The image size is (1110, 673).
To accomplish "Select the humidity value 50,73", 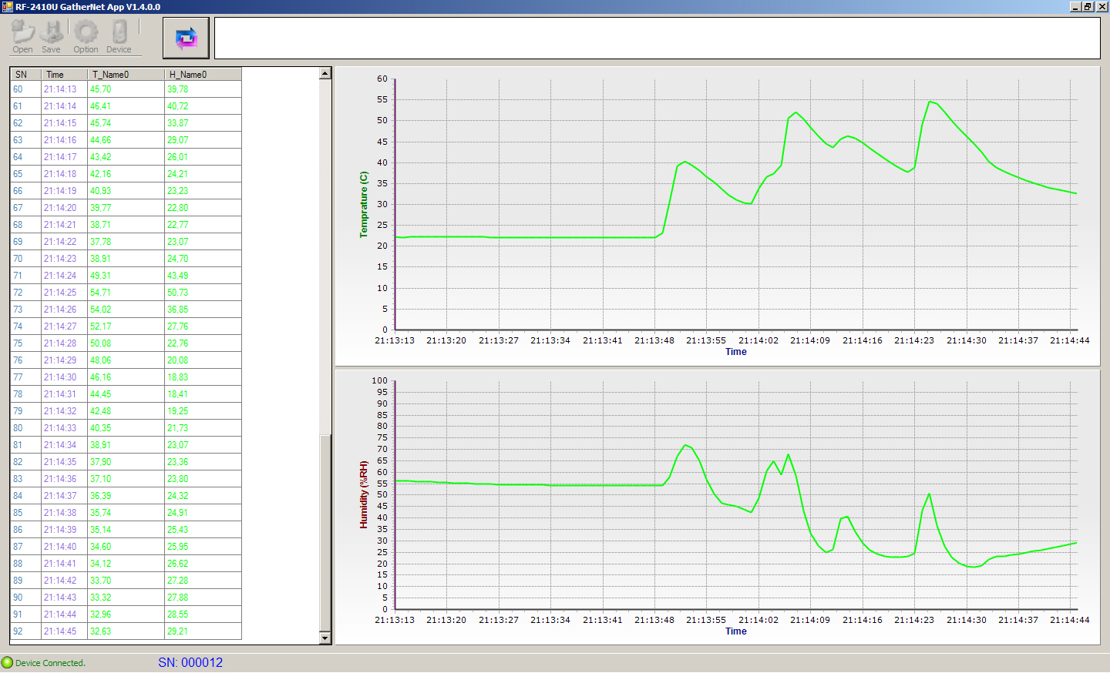I will pos(203,293).
